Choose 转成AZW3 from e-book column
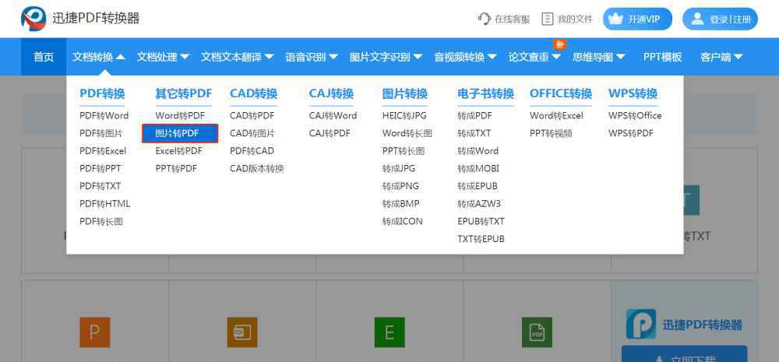 pos(479,204)
